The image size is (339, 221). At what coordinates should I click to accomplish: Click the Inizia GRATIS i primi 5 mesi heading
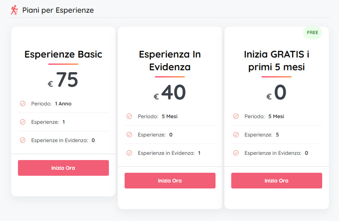[277, 61]
